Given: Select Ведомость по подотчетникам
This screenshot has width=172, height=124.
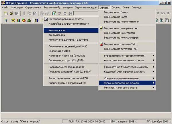Looking at the screenshot, I should click(x=127, y=22).
